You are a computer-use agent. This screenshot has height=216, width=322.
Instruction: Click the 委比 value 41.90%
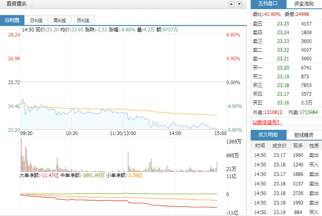[x=272, y=14]
